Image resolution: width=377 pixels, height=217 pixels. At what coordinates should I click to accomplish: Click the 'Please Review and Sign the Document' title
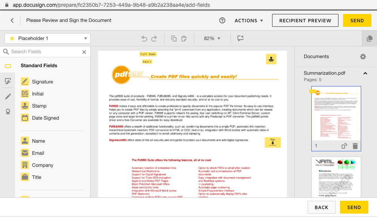(69, 20)
